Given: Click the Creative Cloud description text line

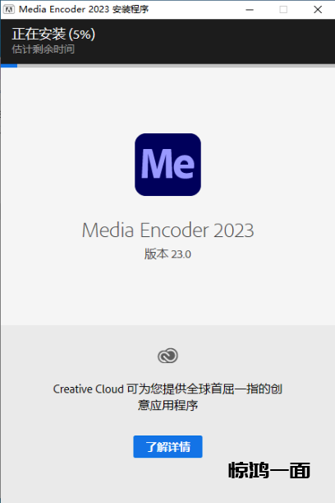Looking at the screenshot, I should click(x=167, y=389).
